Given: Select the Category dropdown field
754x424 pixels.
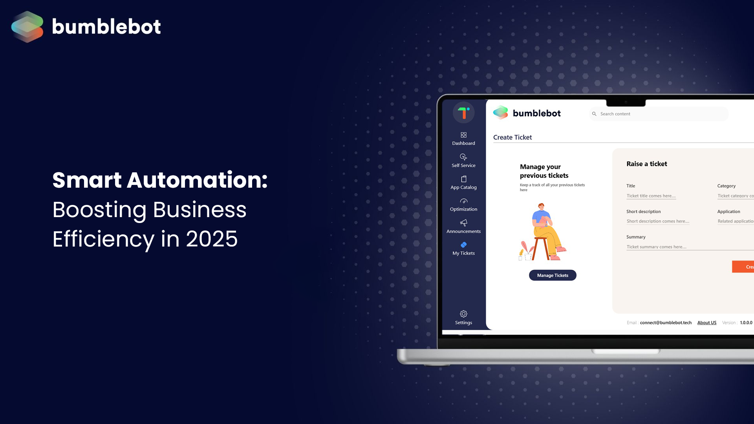Looking at the screenshot, I should pyautogui.click(x=736, y=196).
